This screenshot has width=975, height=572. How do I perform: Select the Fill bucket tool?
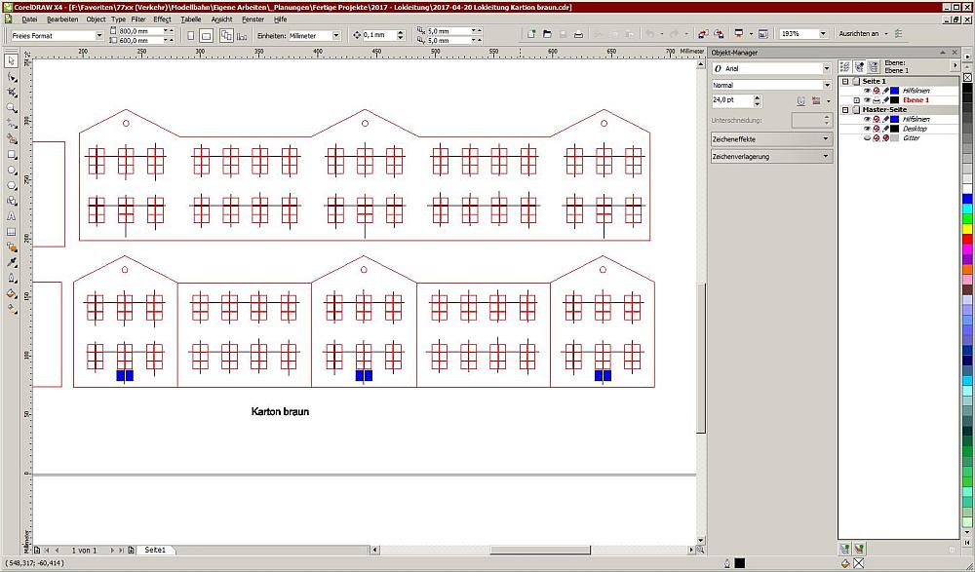pos(11,293)
